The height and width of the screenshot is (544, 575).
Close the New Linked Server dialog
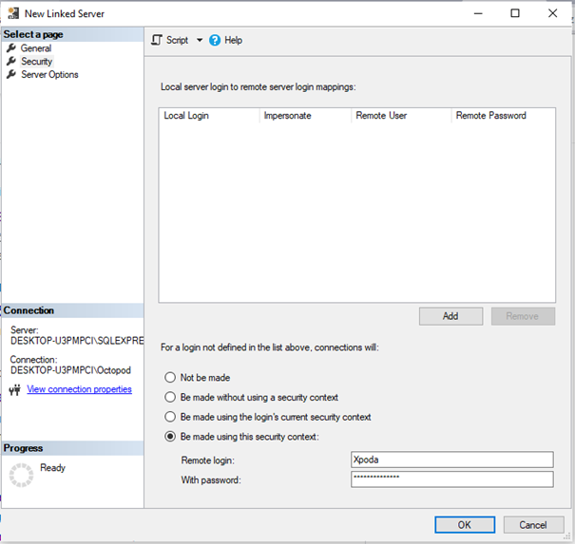pos(552,13)
